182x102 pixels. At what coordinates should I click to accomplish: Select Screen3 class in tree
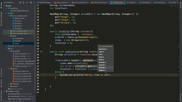tap(17, 23)
